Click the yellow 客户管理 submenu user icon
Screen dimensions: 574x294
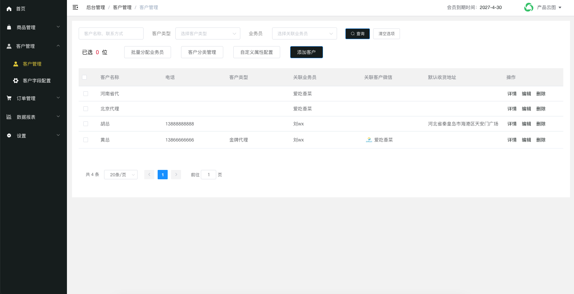16,64
